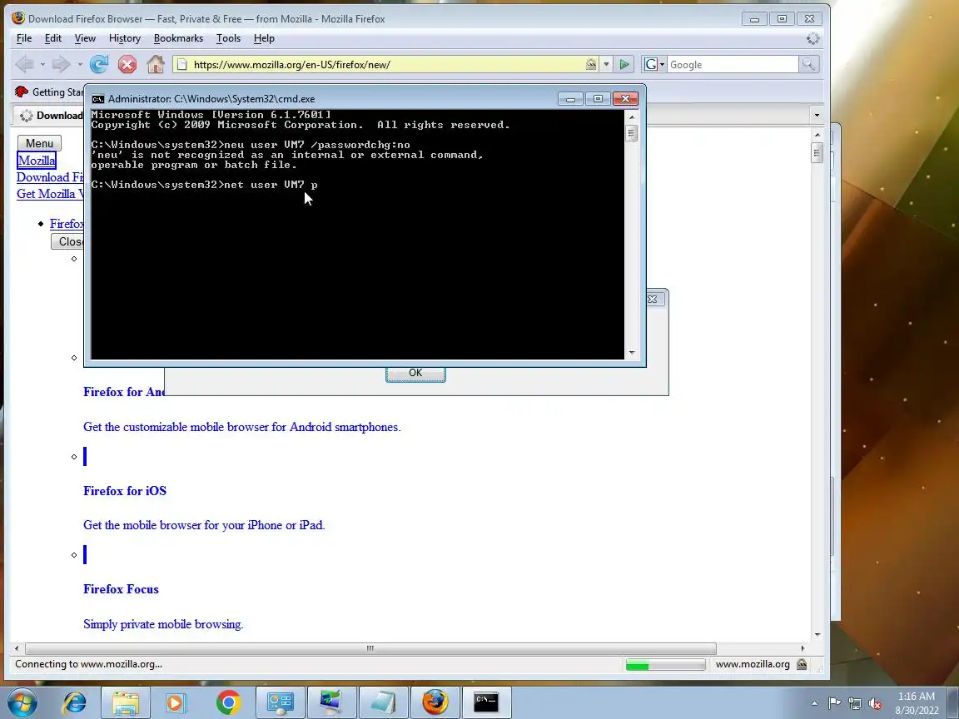Open the Help menu
The height and width of the screenshot is (719, 959).
coord(264,38)
